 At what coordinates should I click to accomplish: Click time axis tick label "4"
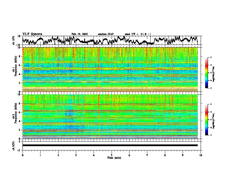pyautogui.click(x=94, y=155)
